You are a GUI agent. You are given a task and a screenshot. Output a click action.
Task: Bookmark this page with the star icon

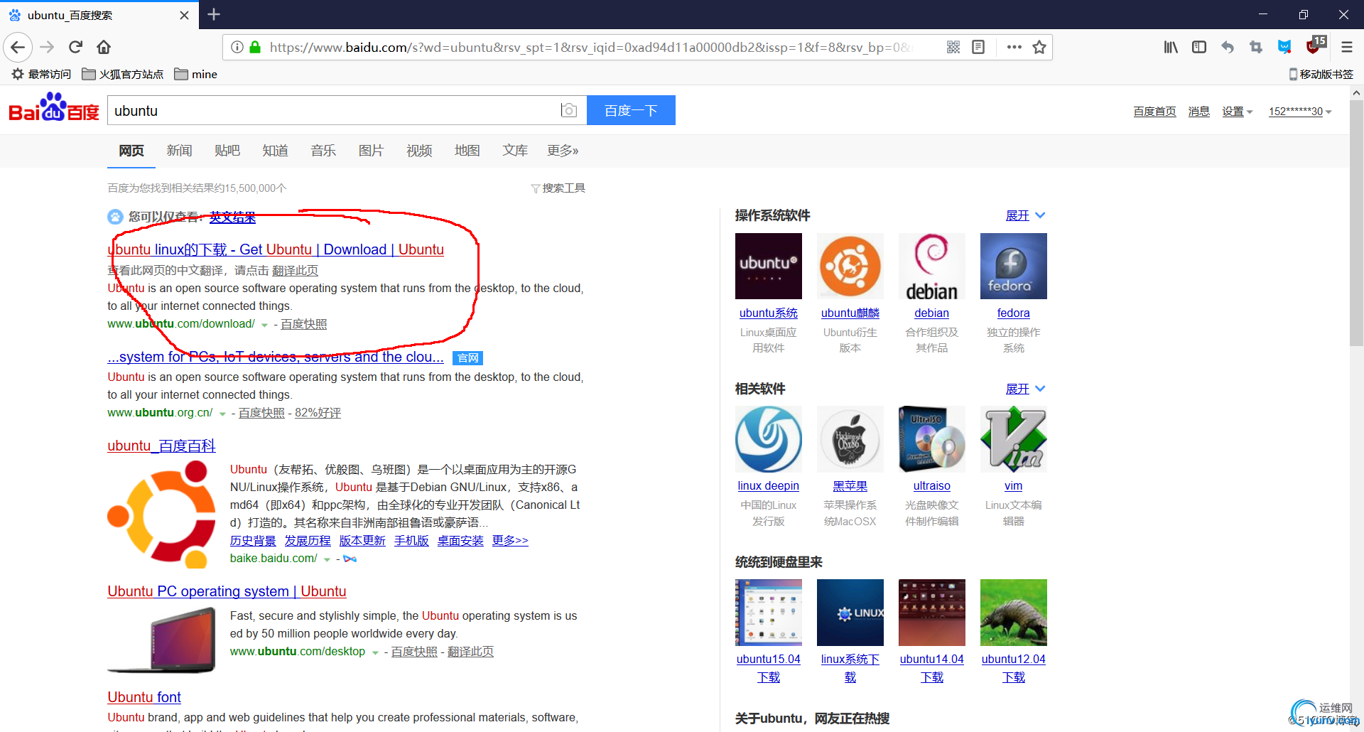click(x=1039, y=48)
